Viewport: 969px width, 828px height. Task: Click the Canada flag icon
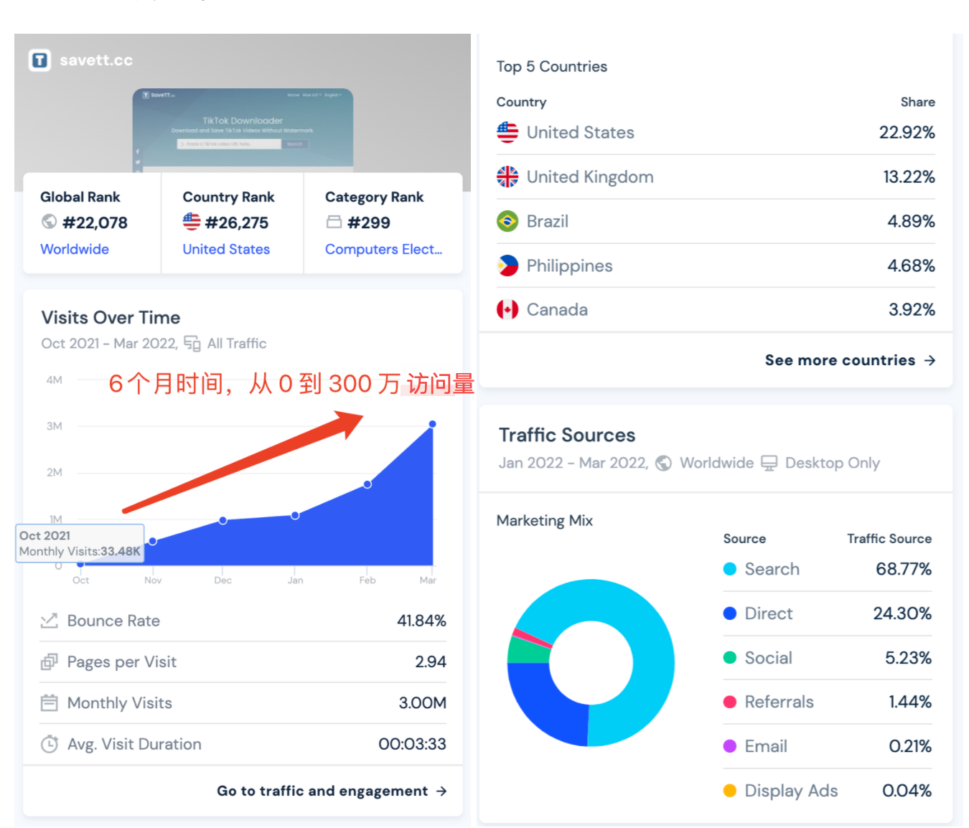(507, 310)
